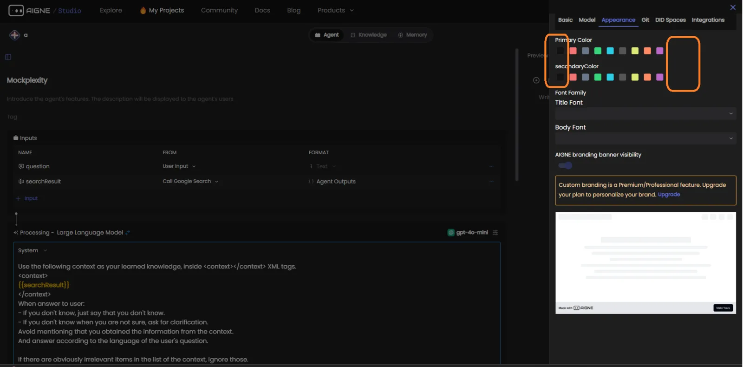Select the Appearance settings tab

point(618,20)
